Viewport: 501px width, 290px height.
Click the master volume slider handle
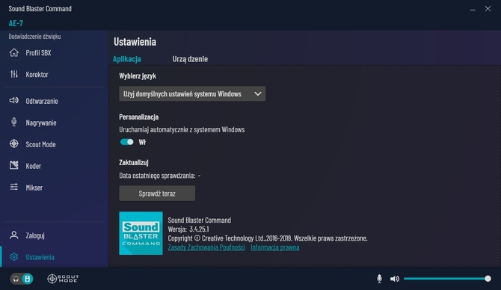coord(488,279)
